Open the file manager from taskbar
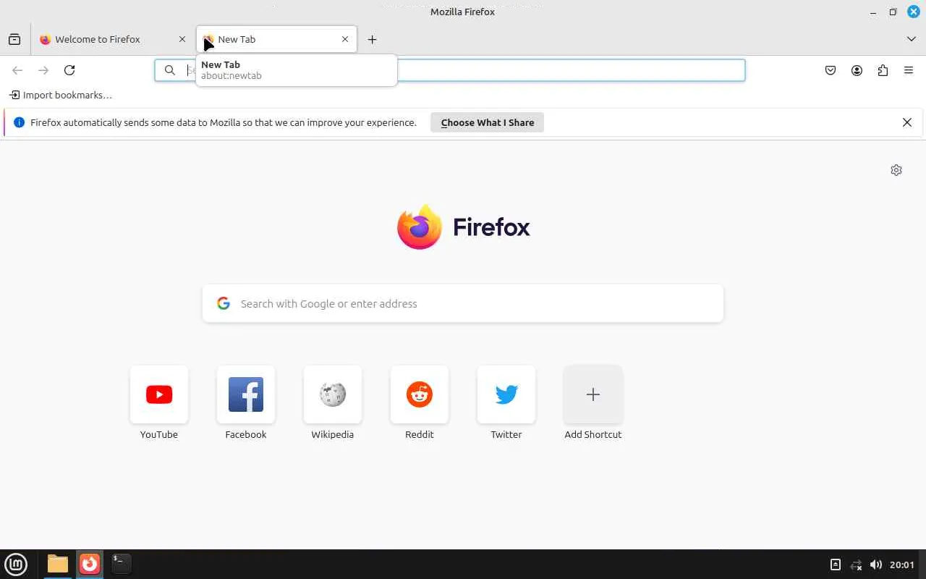The image size is (926, 579). pos(58,564)
